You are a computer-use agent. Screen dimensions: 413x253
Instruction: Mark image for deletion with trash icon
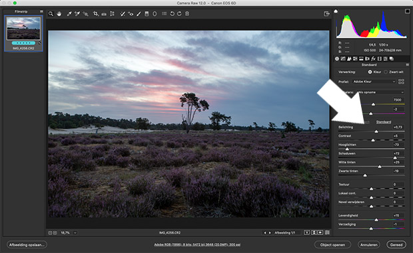point(187,14)
